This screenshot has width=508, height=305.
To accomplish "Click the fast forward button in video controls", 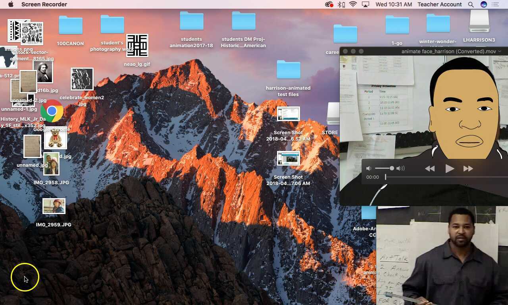I will (468, 168).
